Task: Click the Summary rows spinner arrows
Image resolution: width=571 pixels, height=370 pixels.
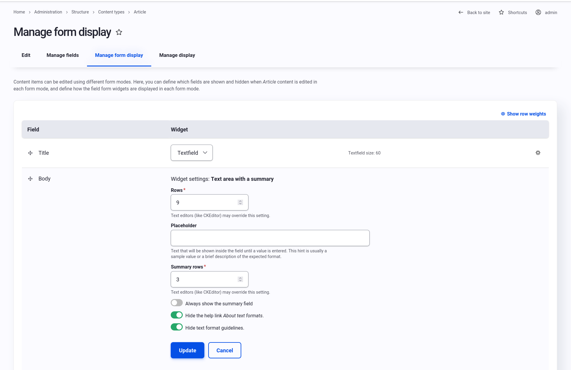Action: coord(240,279)
